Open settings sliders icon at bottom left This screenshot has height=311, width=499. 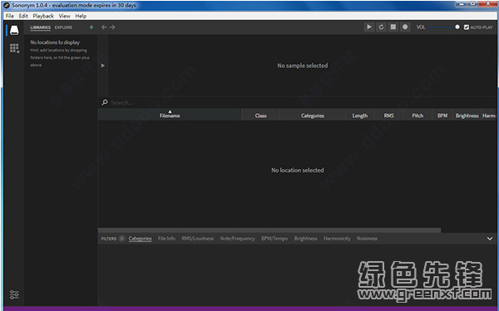tap(14, 294)
